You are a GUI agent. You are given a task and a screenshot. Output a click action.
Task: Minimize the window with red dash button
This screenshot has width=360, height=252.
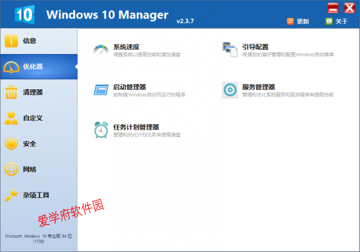pyautogui.click(x=333, y=8)
